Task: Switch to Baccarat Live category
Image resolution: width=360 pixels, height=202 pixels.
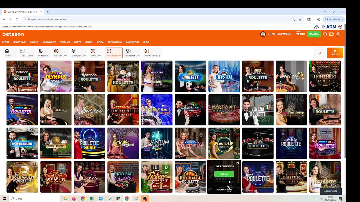Action: [x=133, y=53]
